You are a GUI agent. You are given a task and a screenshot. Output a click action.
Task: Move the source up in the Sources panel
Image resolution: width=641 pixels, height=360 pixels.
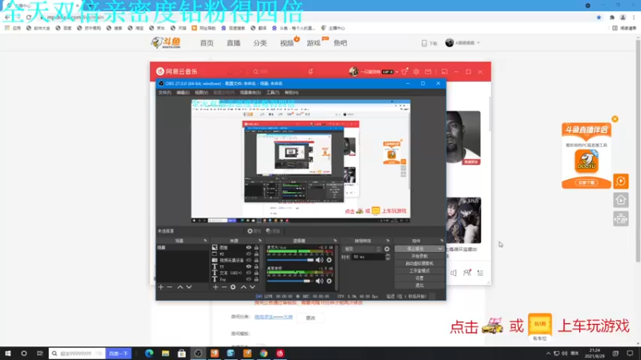click(244, 287)
